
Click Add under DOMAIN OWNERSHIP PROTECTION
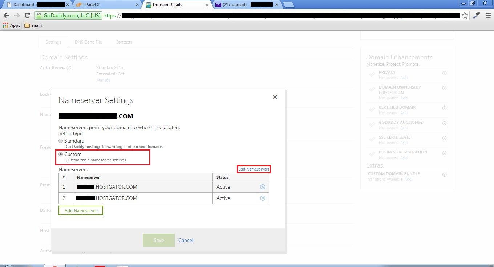(x=404, y=98)
